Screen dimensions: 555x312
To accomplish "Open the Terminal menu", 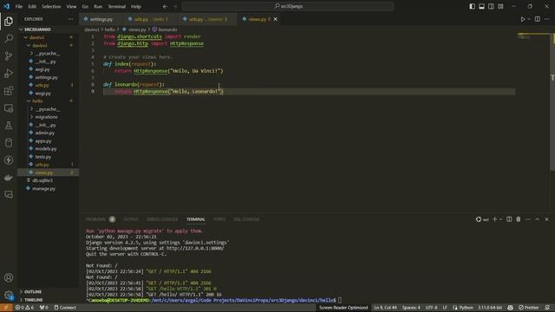I will coord(117,6).
